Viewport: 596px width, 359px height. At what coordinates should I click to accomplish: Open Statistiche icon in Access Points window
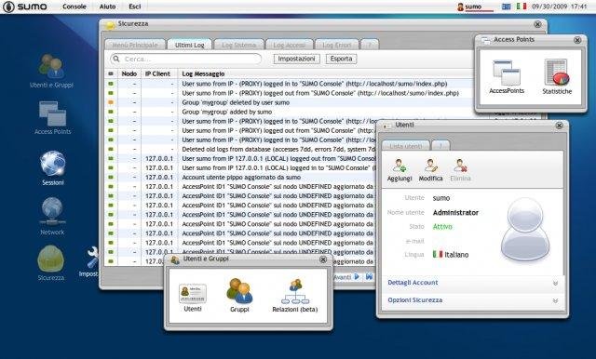coord(557,76)
